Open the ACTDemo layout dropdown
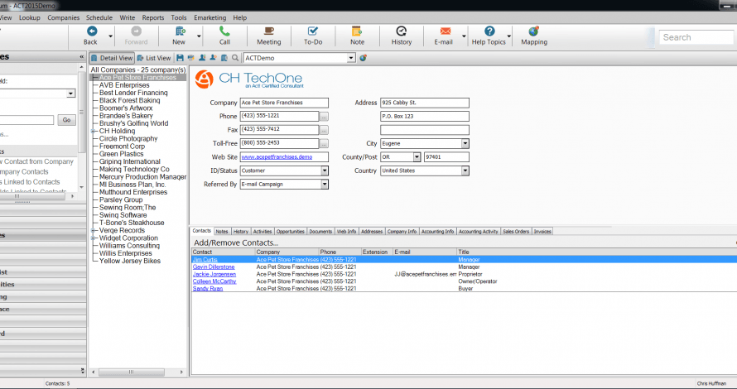The width and height of the screenshot is (737, 389). (x=351, y=58)
